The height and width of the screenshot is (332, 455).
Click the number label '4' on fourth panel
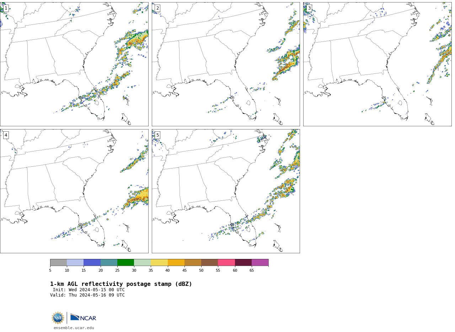[x=6, y=135]
